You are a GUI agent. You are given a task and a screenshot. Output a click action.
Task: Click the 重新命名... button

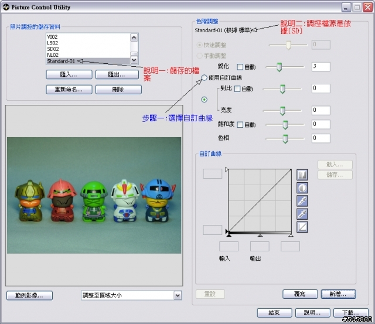[x=69, y=90]
